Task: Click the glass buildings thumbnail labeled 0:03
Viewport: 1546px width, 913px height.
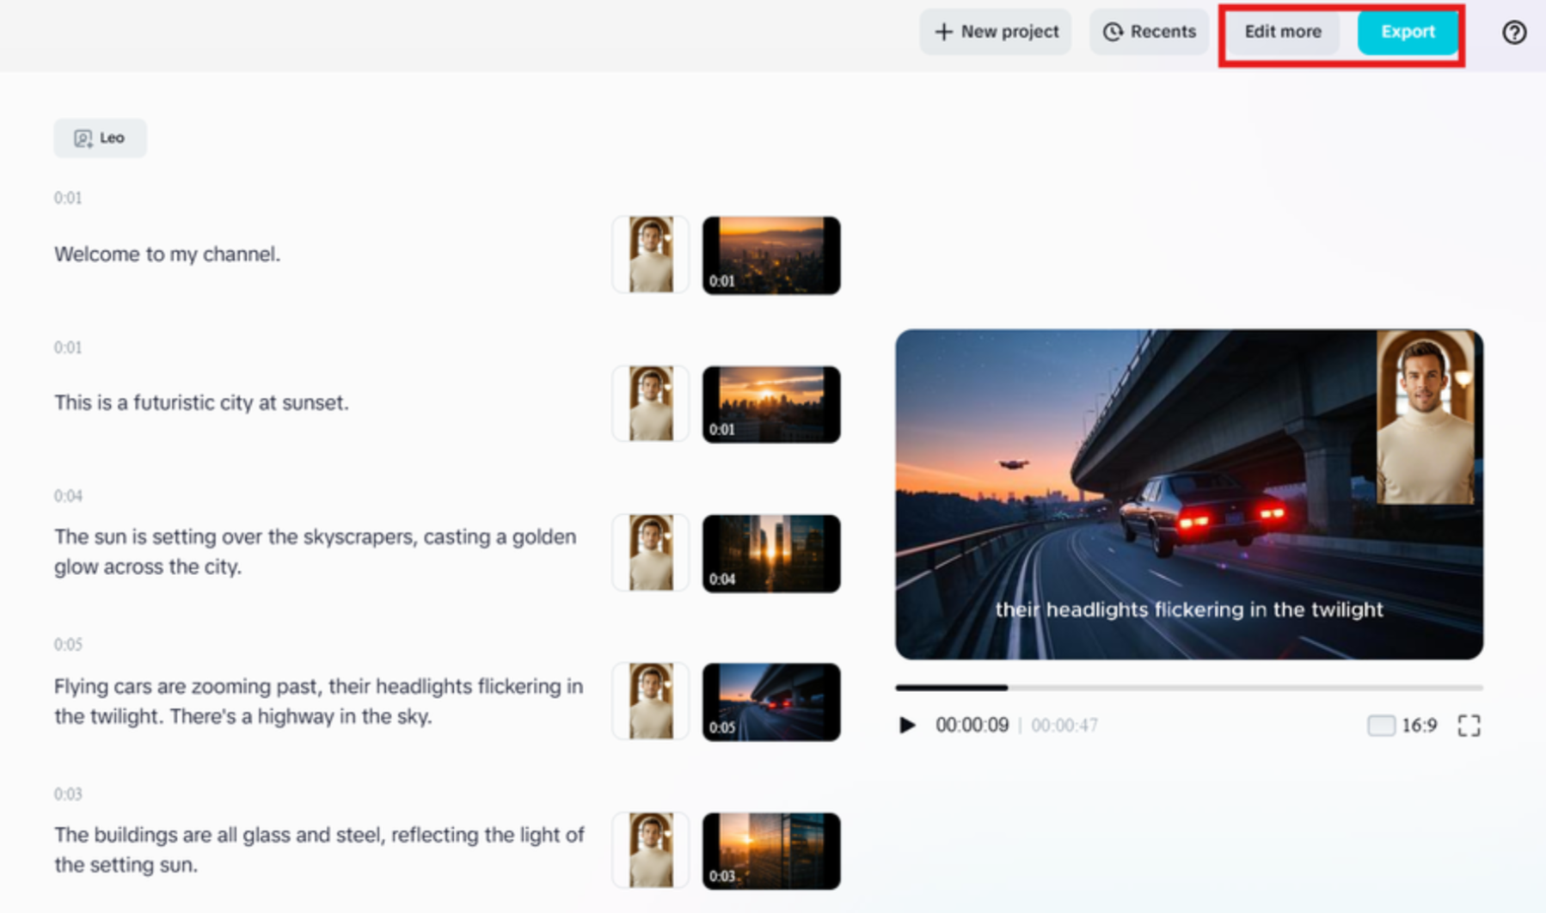Action: click(771, 849)
